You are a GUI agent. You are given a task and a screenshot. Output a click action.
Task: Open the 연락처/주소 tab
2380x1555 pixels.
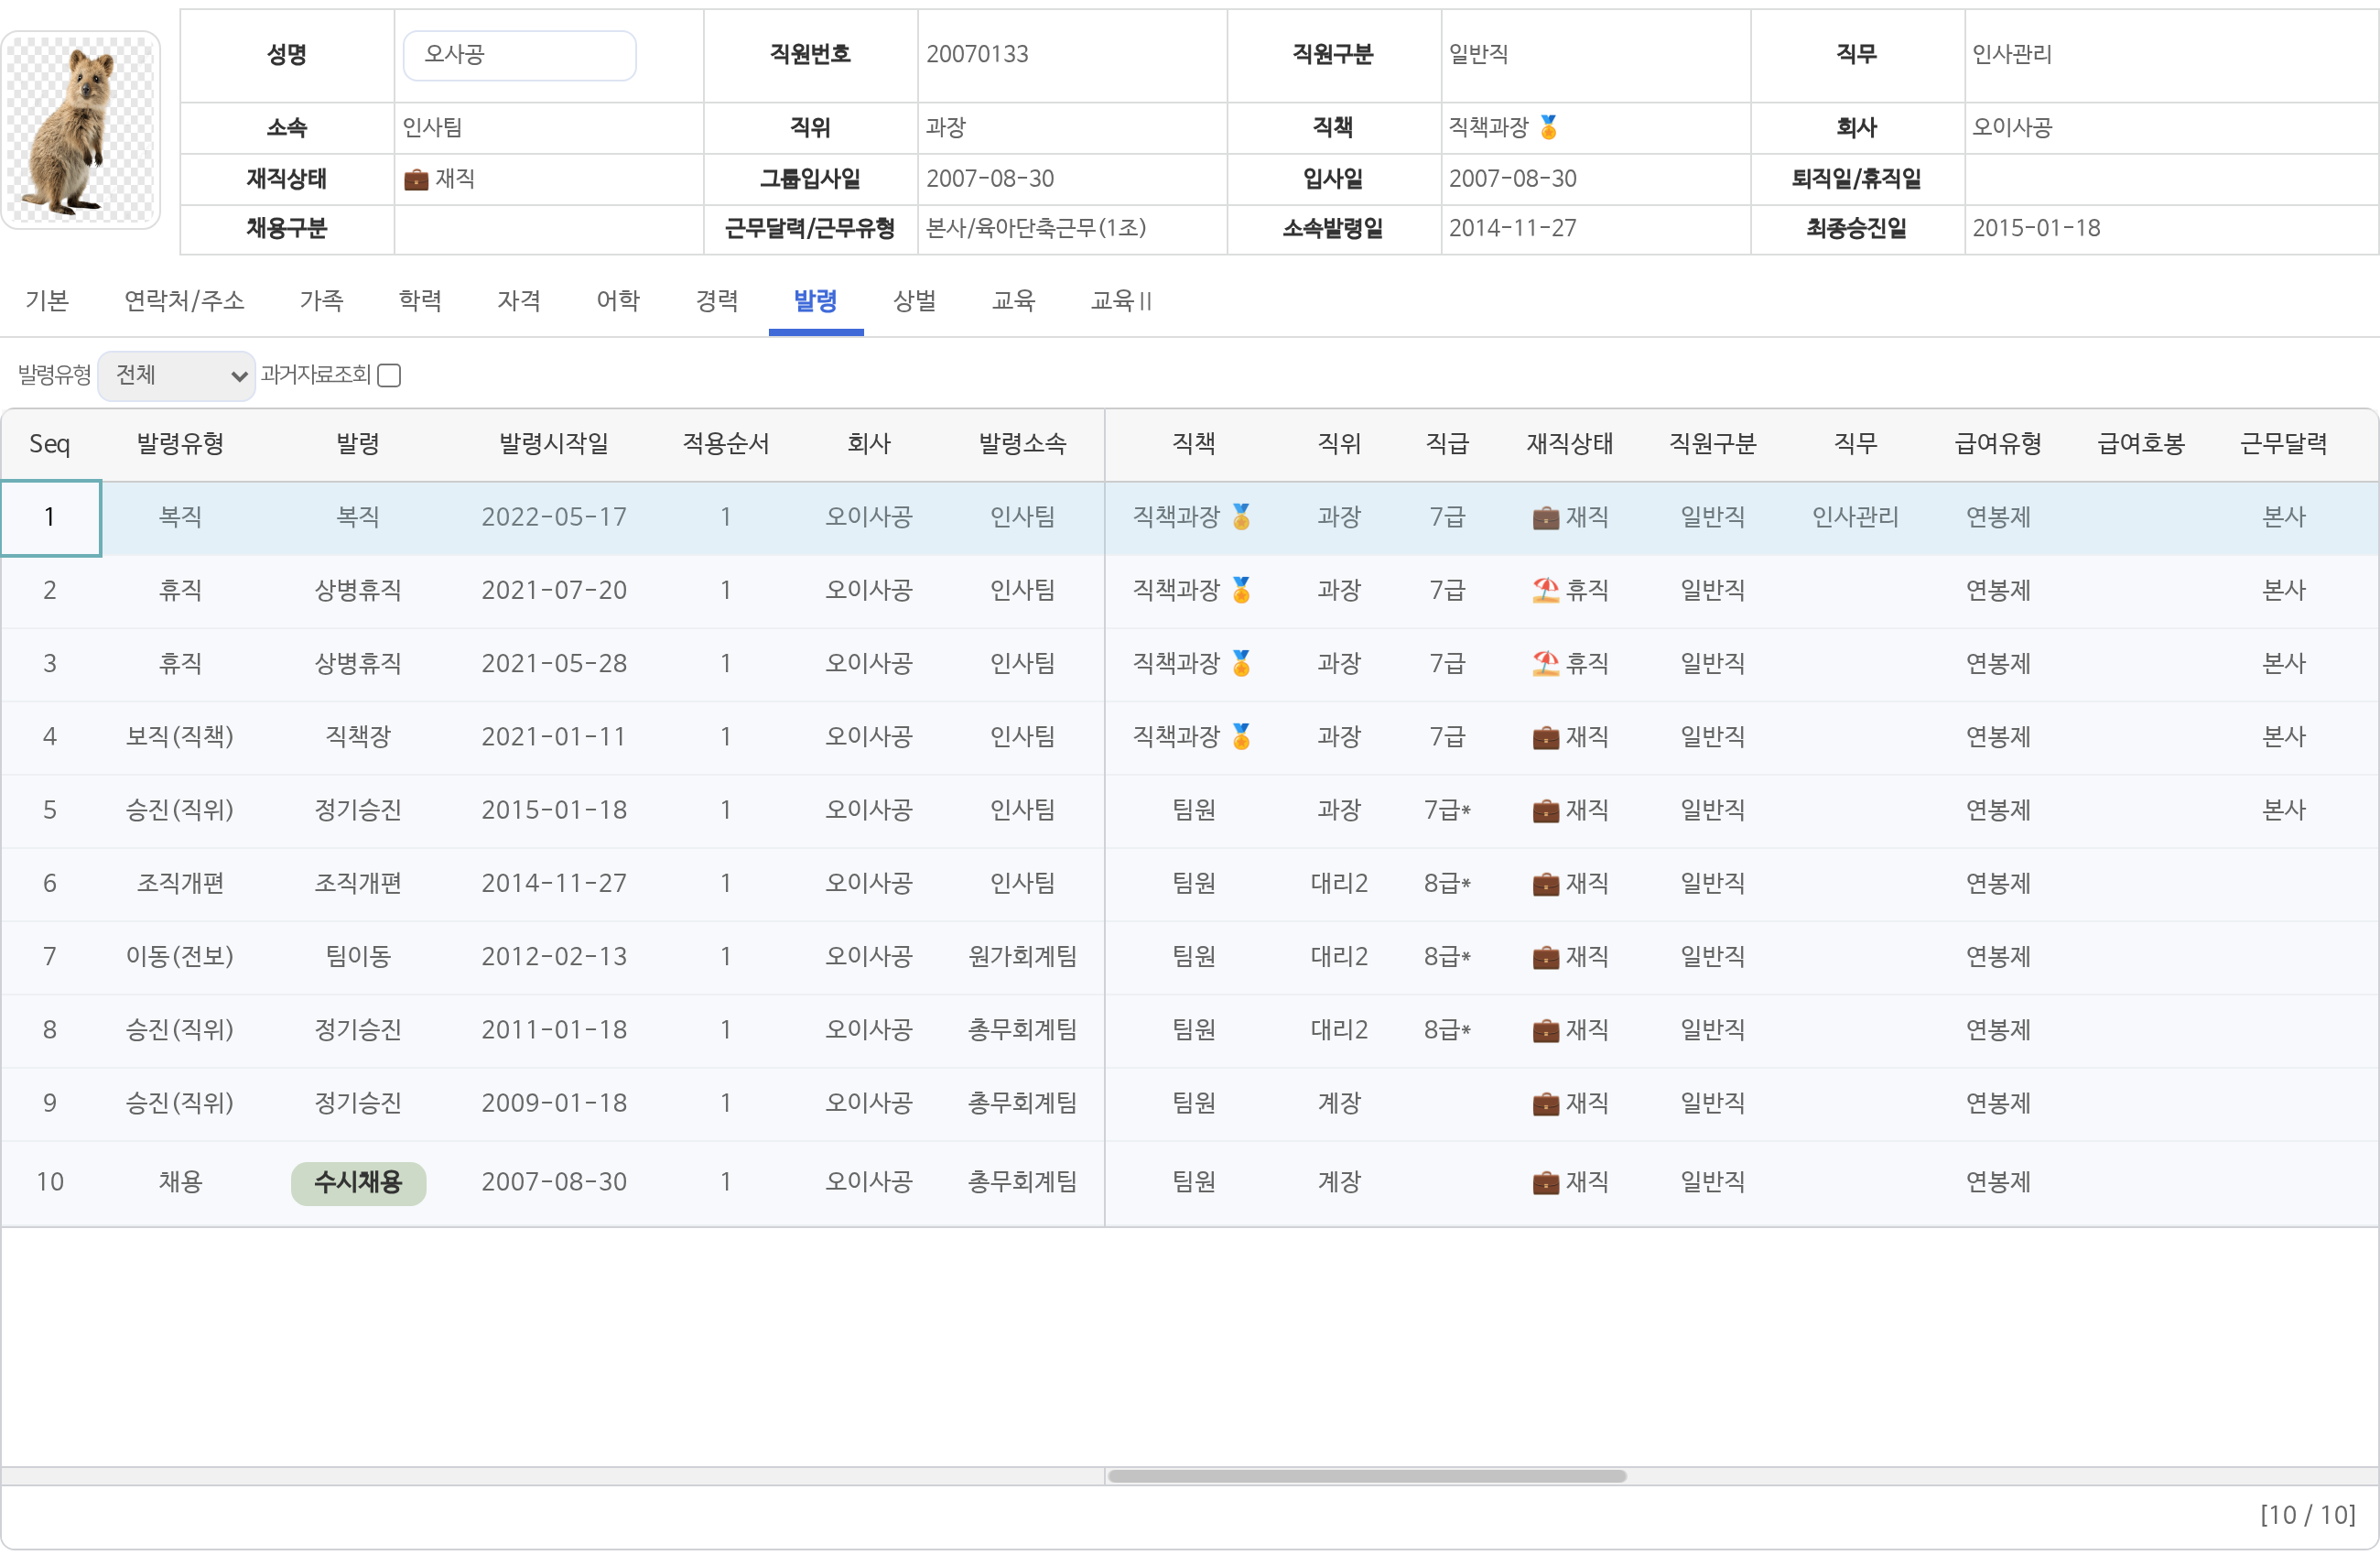(x=184, y=300)
